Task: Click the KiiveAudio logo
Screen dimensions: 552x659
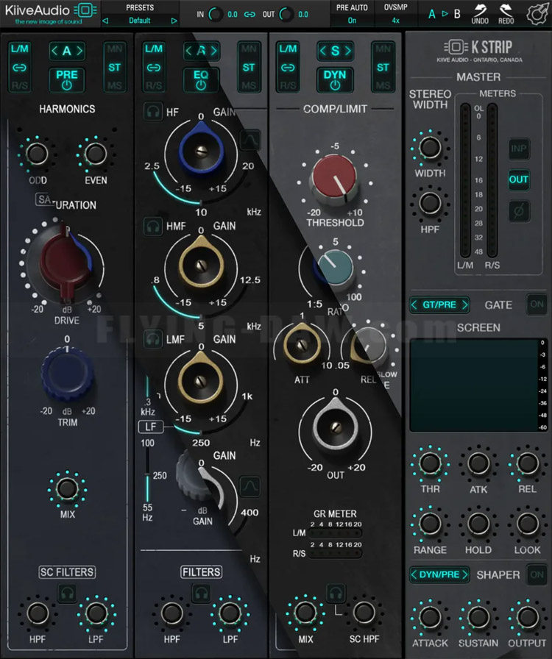Action: tap(51, 13)
